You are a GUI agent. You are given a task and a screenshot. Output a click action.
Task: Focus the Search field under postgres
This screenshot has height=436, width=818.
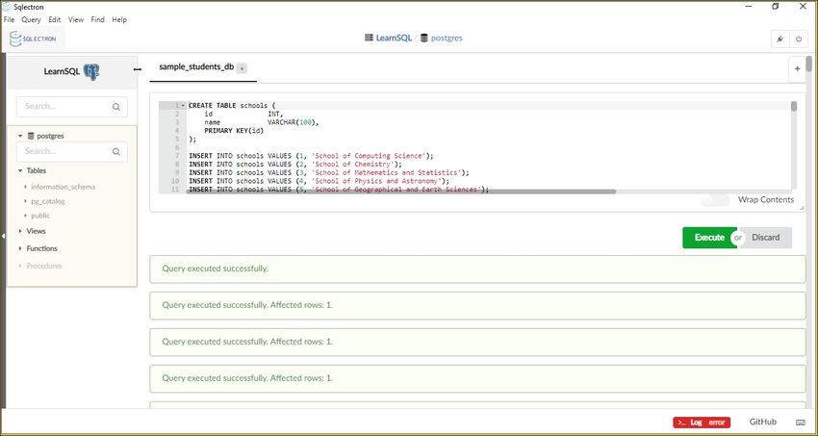pos(72,152)
